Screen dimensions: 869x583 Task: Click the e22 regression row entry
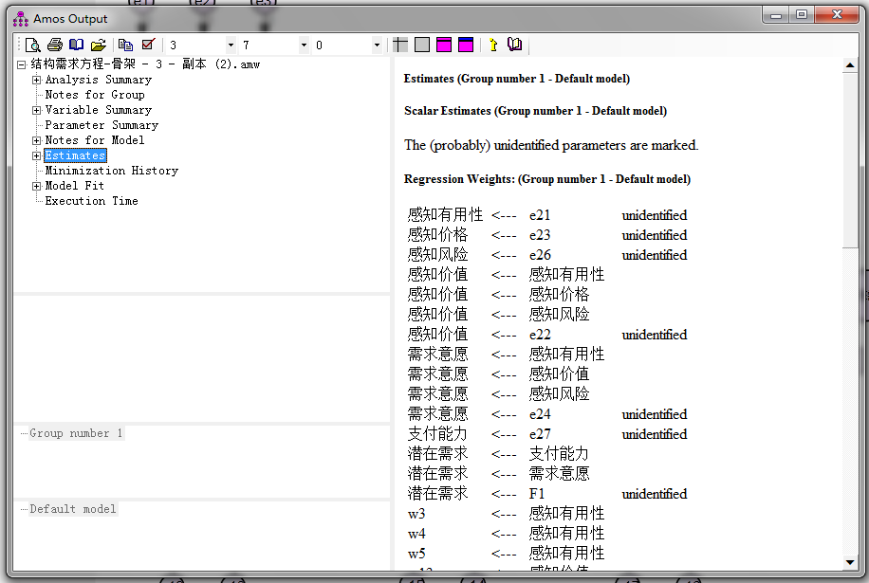pyautogui.click(x=540, y=335)
